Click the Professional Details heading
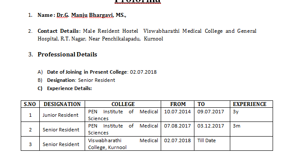This screenshot has height=162, width=286. point(67,54)
